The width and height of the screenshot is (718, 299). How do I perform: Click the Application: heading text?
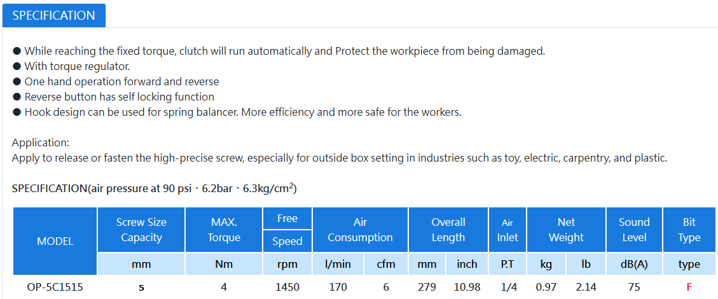(40, 143)
